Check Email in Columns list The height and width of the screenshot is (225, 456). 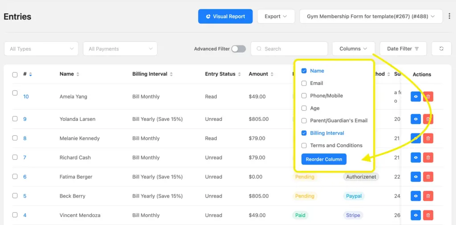(x=304, y=83)
